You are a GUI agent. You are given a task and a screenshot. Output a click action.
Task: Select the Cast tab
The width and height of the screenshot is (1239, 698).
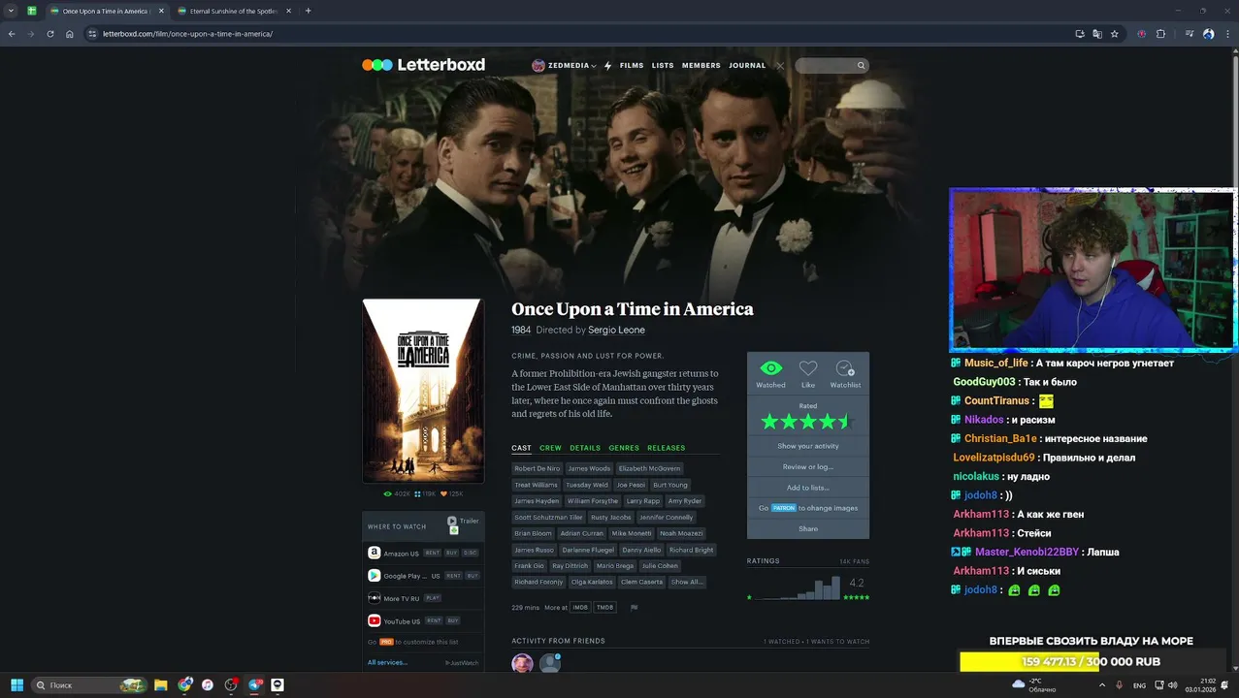click(x=521, y=448)
